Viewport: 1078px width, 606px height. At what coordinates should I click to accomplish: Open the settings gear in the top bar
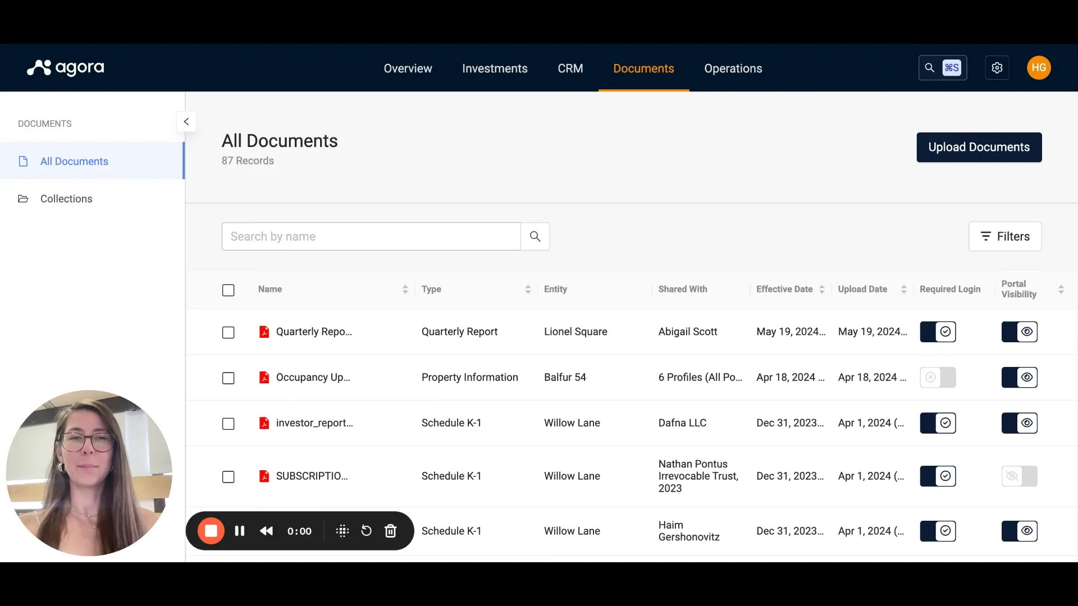[997, 67]
